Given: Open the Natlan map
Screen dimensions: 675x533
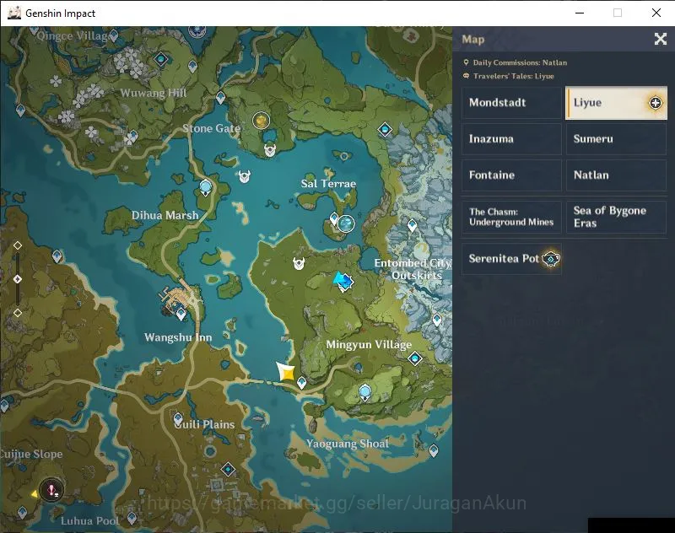Looking at the screenshot, I should point(616,175).
